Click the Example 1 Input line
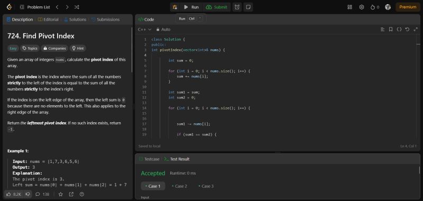 click(46, 161)
